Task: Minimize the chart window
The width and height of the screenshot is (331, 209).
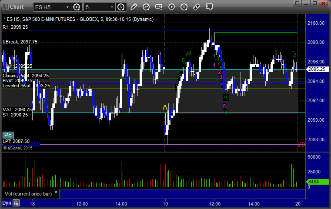Action: pyautogui.click(x=306, y=3)
